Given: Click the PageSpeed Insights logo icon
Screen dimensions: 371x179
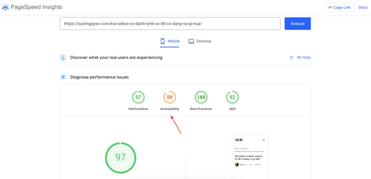Looking at the screenshot, I should pyautogui.click(x=5, y=7).
